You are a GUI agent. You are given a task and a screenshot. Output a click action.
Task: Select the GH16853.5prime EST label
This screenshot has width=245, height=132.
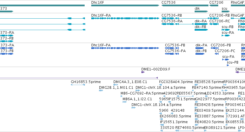pos(86,82)
